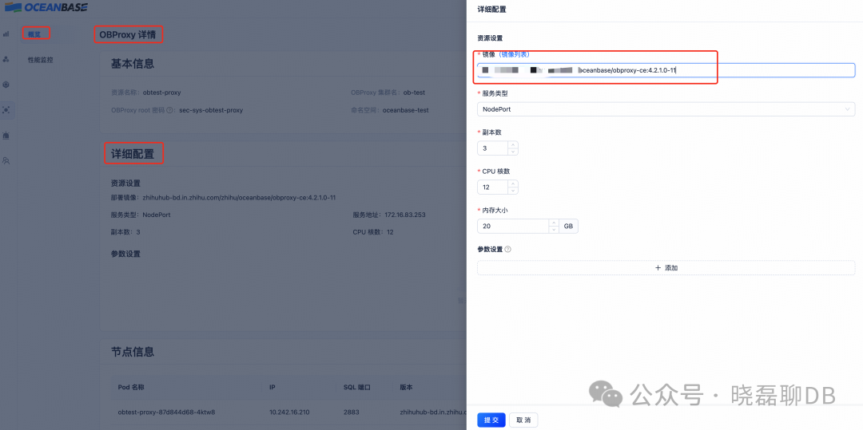Click SQL port cell 2883

pos(351,412)
